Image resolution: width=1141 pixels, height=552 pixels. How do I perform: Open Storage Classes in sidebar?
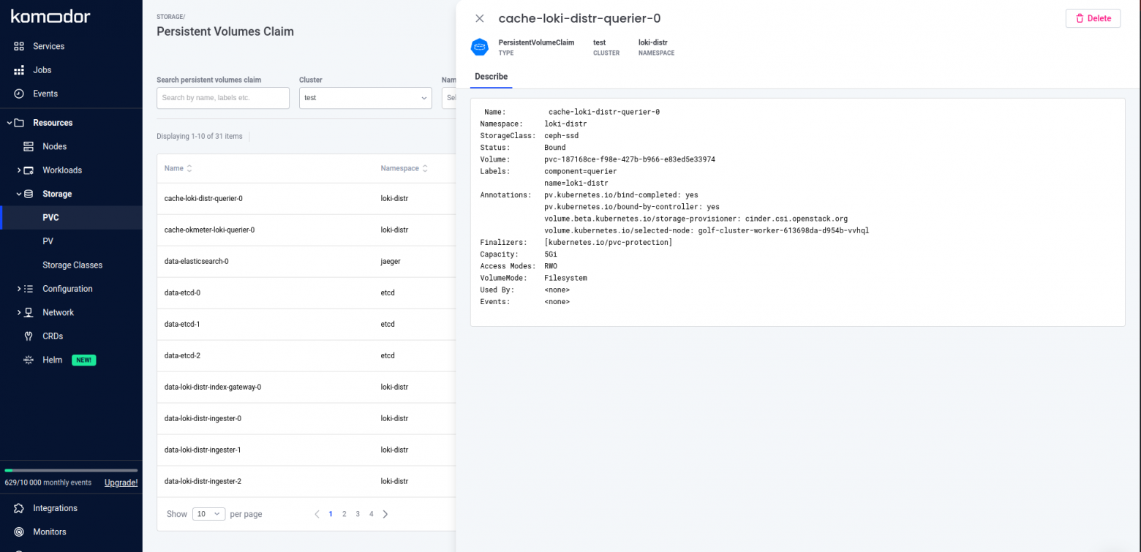[72, 265]
